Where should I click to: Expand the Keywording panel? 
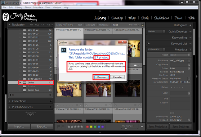[x=190, y=37]
